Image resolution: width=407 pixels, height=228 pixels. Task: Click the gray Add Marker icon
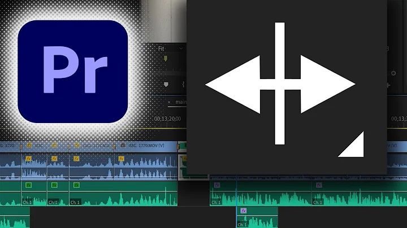(x=166, y=85)
